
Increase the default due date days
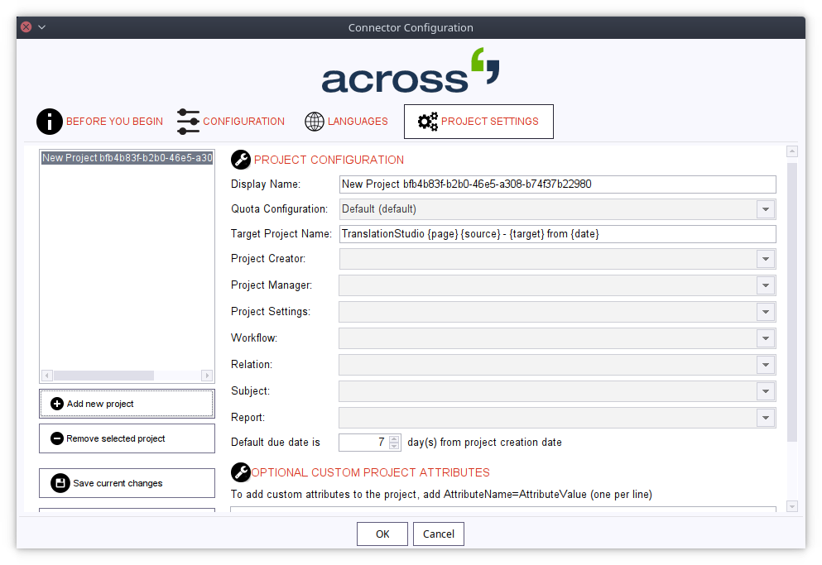tap(394, 438)
